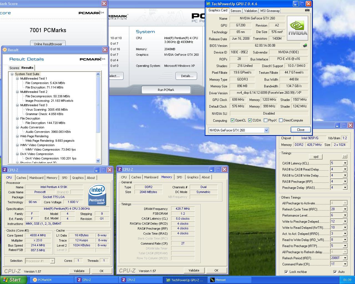355x284 pixels.
Task: Click the >> button in Memset
Action: [345, 157]
